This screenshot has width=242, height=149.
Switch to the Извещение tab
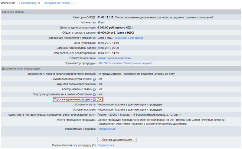click(8, 3)
